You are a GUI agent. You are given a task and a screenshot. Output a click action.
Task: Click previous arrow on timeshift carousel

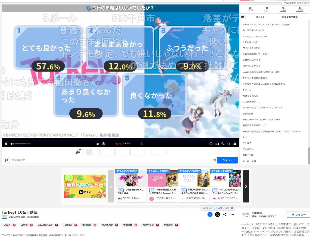click(x=111, y=186)
